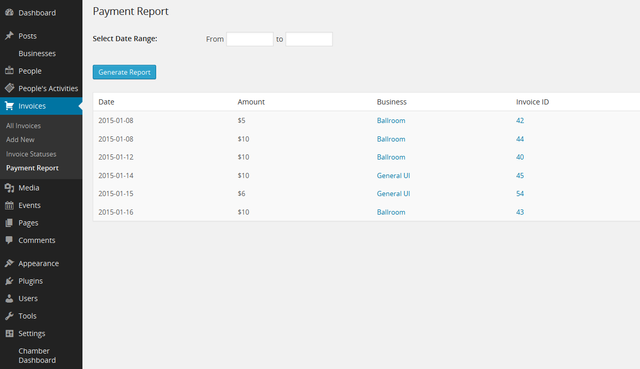Click the date 2015-01-14

pyautogui.click(x=116, y=175)
